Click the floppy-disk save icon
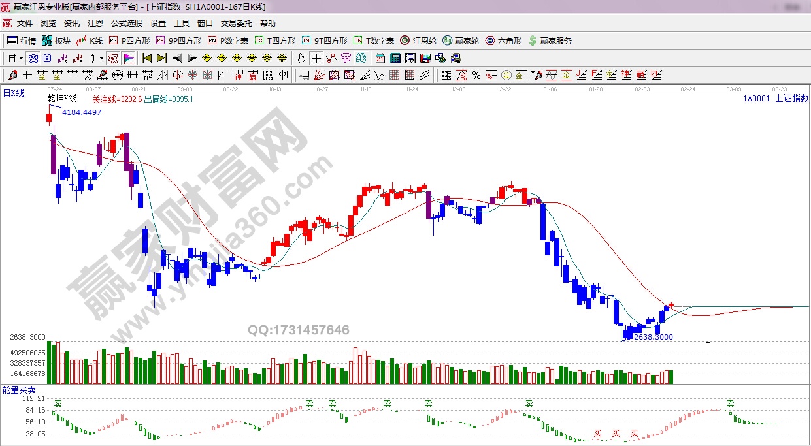 pos(425,58)
